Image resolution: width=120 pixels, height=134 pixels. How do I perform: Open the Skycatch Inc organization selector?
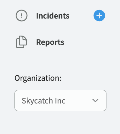(60, 100)
